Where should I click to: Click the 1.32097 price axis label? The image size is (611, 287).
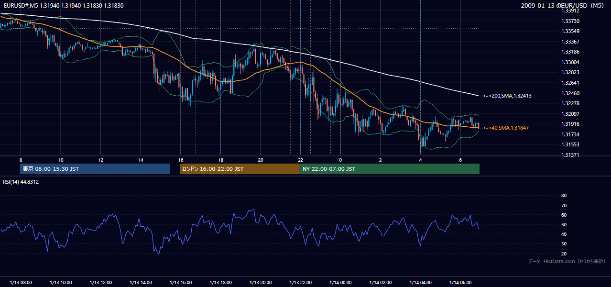pos(570,114)
